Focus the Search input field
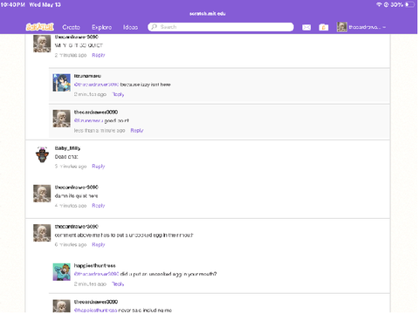Viewport: 419px width, 314px height. coord(221,27)
